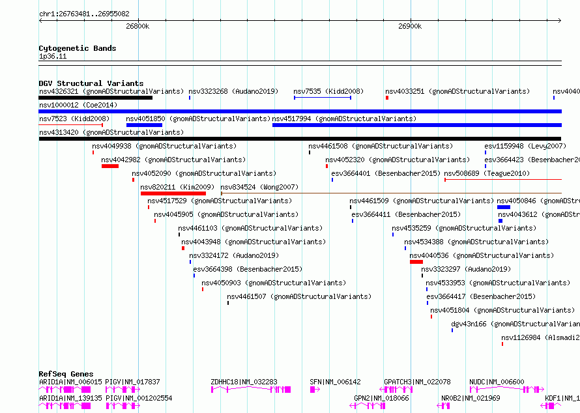Click red bar under nsv820211 (Kim2009)
Screen dimensions: 580x413
tap(173, 193)
